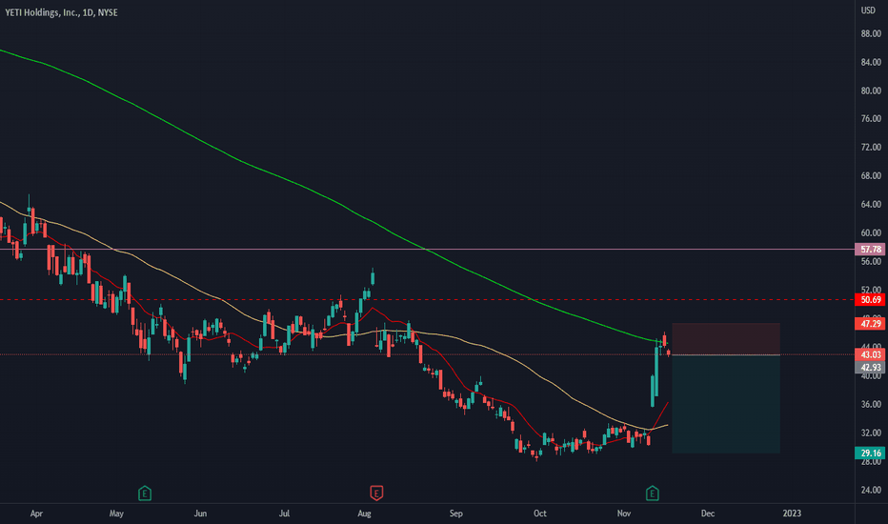Select the 47.29 stop level label
The image size is (888, 524).
point(870,324)
